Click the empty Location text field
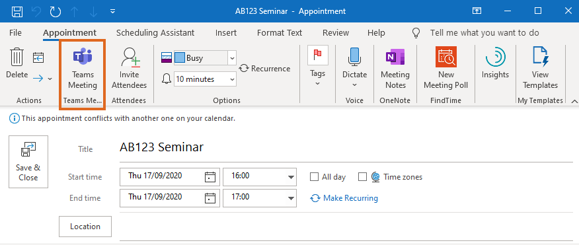The height and width of the screenshot is (249, 579). pos(346,227)
